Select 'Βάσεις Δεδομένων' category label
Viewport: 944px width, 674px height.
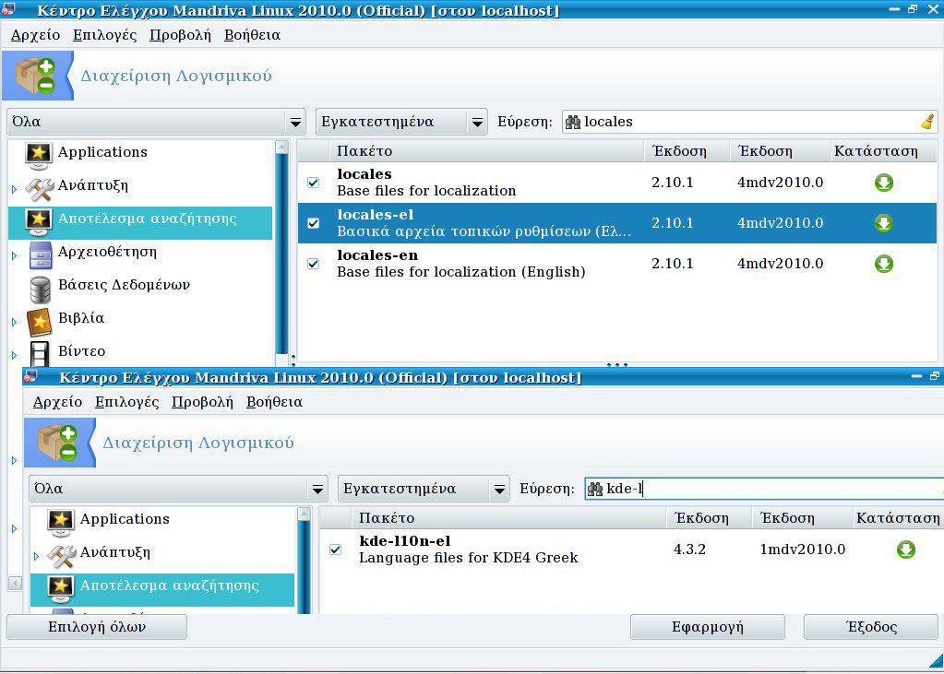pyautogui.click(x=124, y=285)
